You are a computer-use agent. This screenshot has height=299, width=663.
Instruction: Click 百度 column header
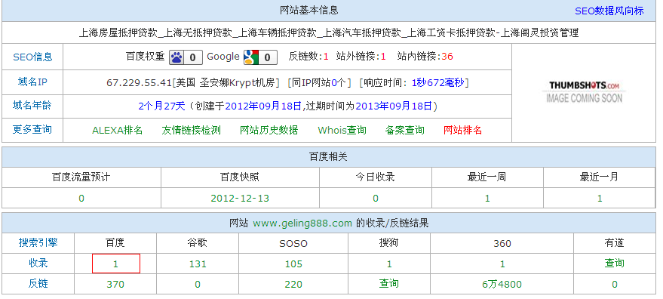click(x=115, y=242)
